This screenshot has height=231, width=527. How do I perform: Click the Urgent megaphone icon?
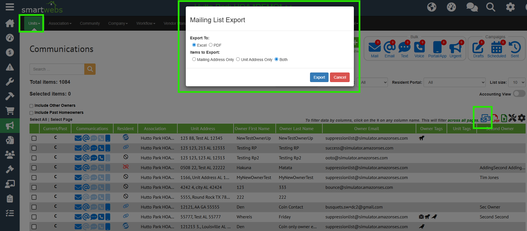455,48
